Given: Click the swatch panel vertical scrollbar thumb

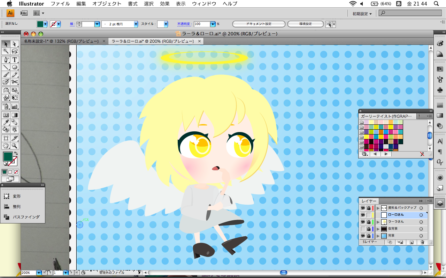Looking at the screenshot, I should click(430, 135).
